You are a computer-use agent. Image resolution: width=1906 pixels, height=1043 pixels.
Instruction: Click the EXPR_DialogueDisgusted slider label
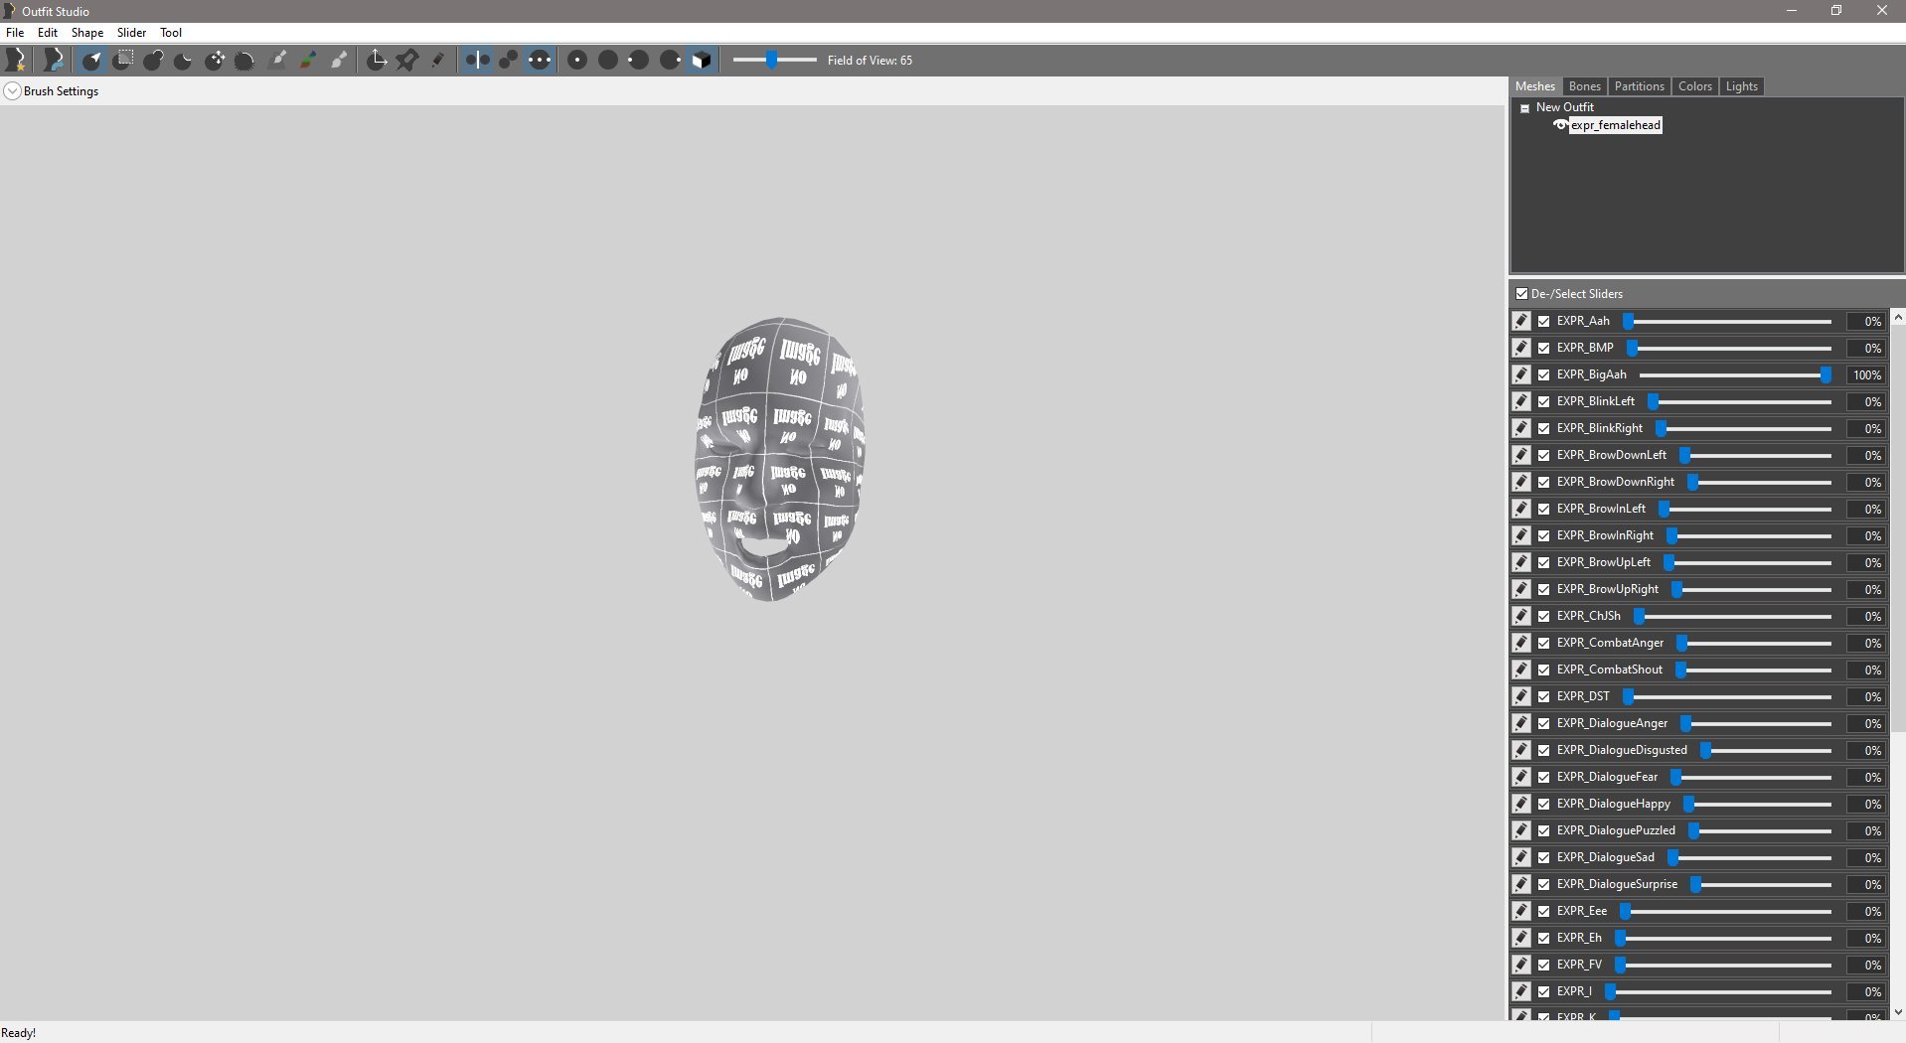click(1622, 751)
